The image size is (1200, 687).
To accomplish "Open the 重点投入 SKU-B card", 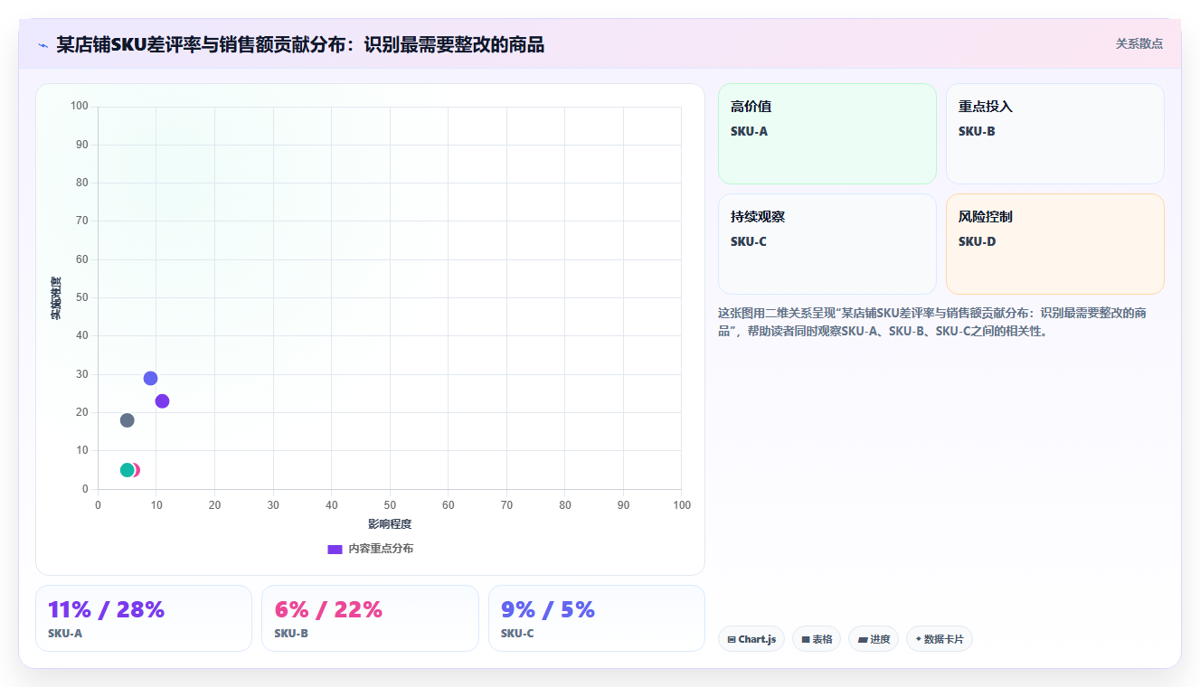I will point(1054,134).
